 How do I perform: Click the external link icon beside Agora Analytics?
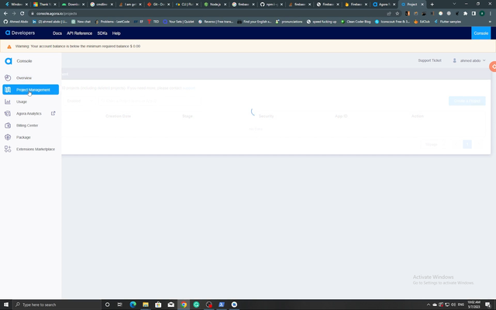(x=53, y=113)
